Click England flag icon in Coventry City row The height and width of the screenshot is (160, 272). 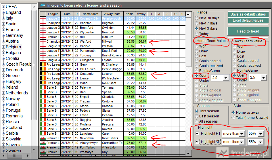pyautogui.click(x=43, y=19)
